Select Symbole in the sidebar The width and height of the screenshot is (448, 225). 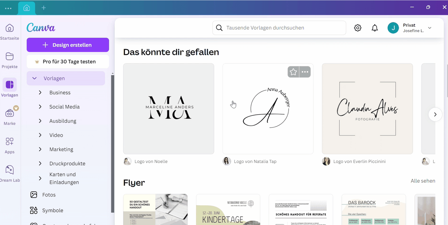[52, 210]
